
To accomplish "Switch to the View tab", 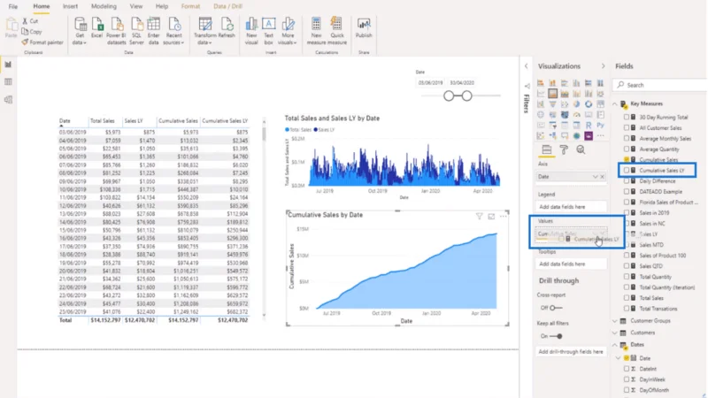I will click(x=136, y=6).
